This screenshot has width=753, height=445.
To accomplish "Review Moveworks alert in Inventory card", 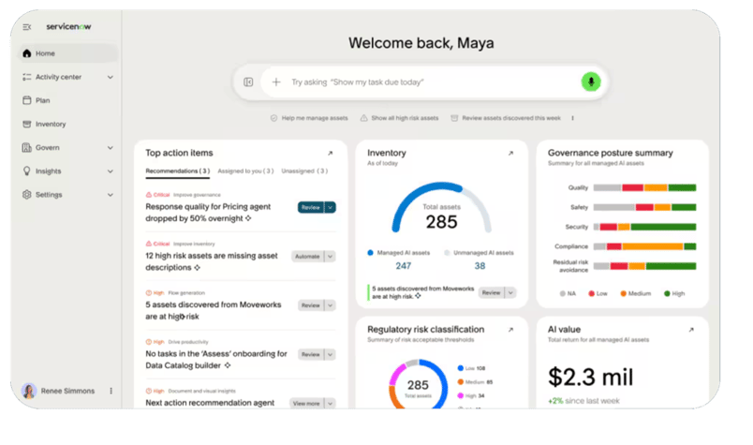I will [491, 292].
